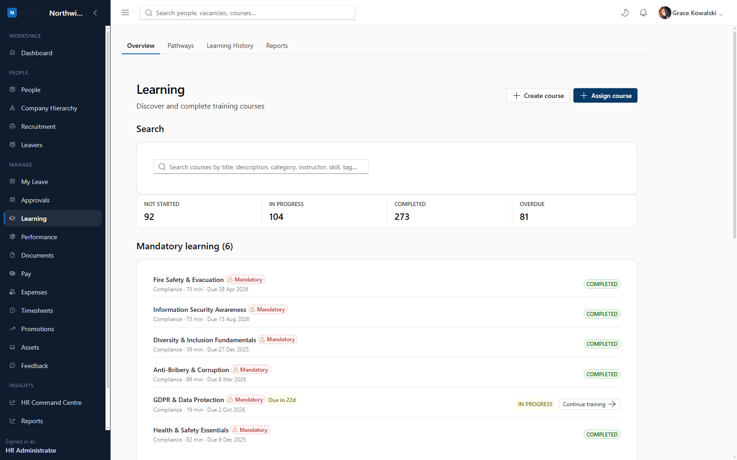This screenshot has width=737, height=460.
Task: Open Assets icon in sidebar
Action: [x=12, y=347]
